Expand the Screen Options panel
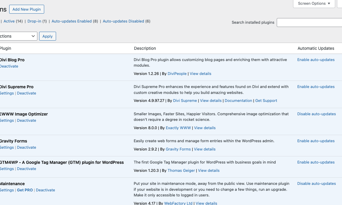Image resolution: width=342 pixels, height=205 pixels. point(314,4)
